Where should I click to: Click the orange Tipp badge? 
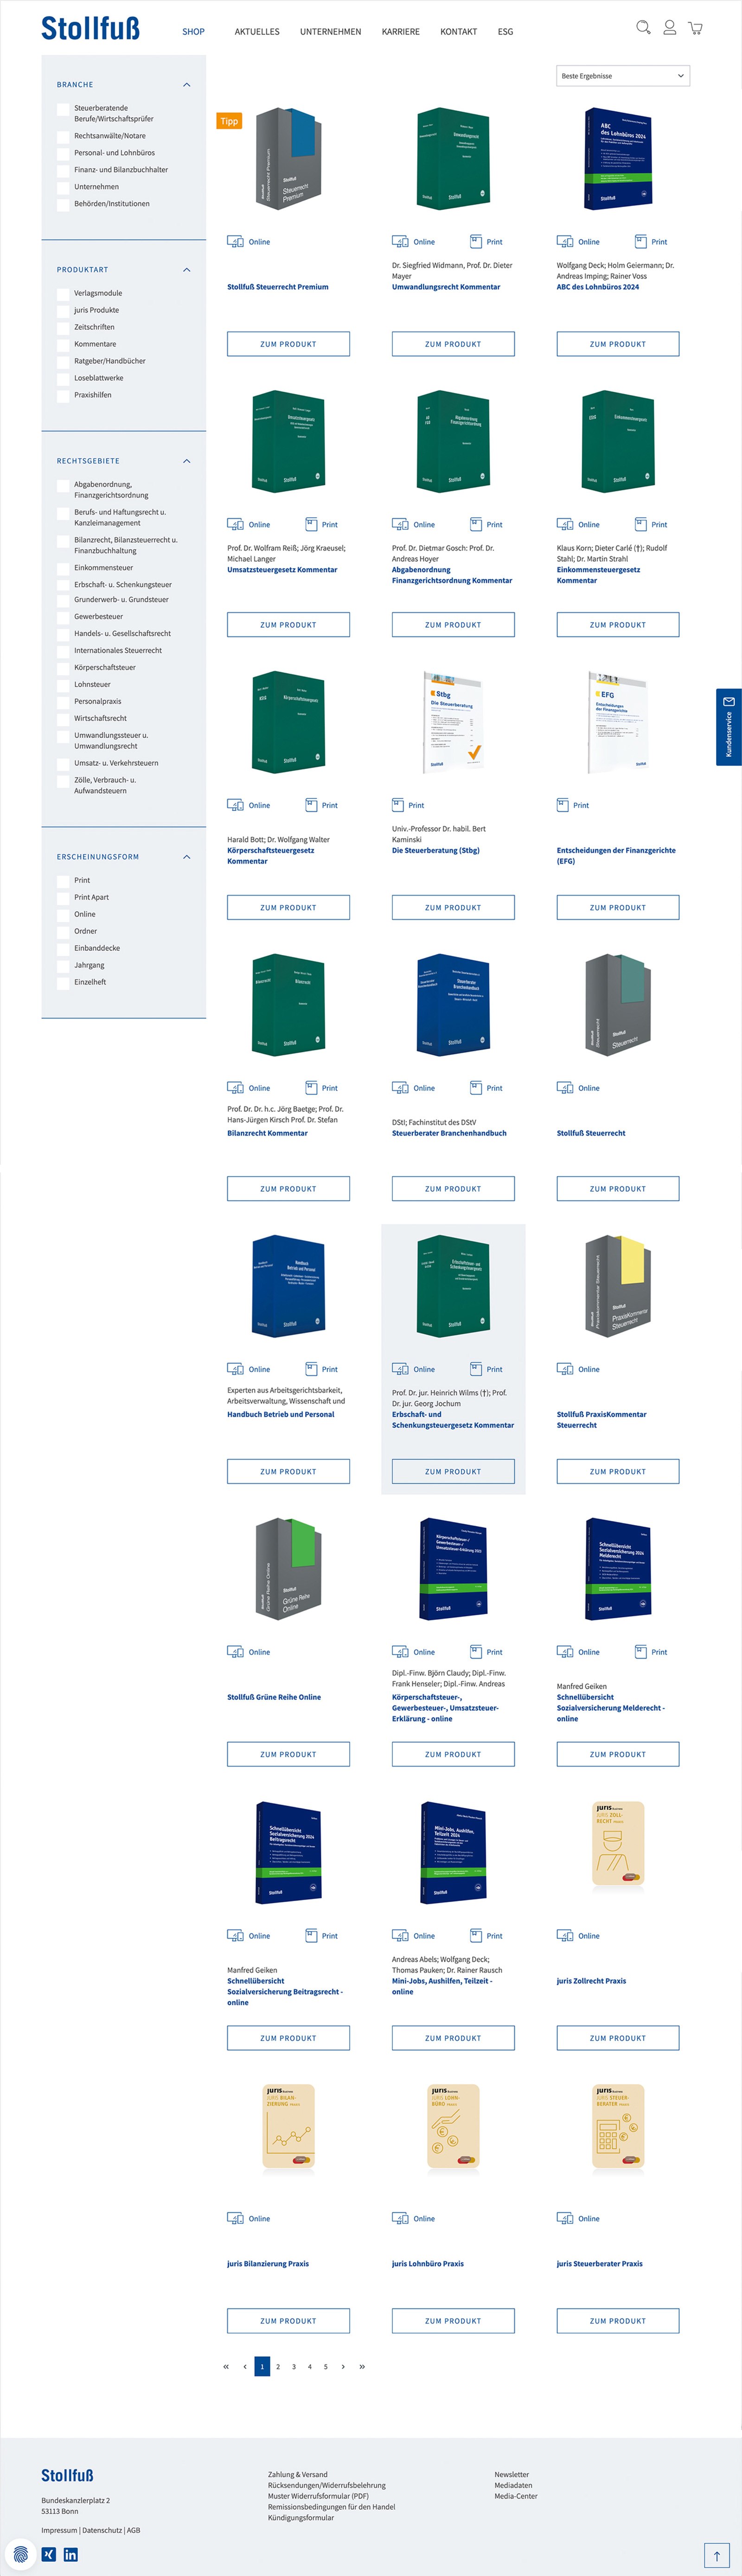click(229, 121)
